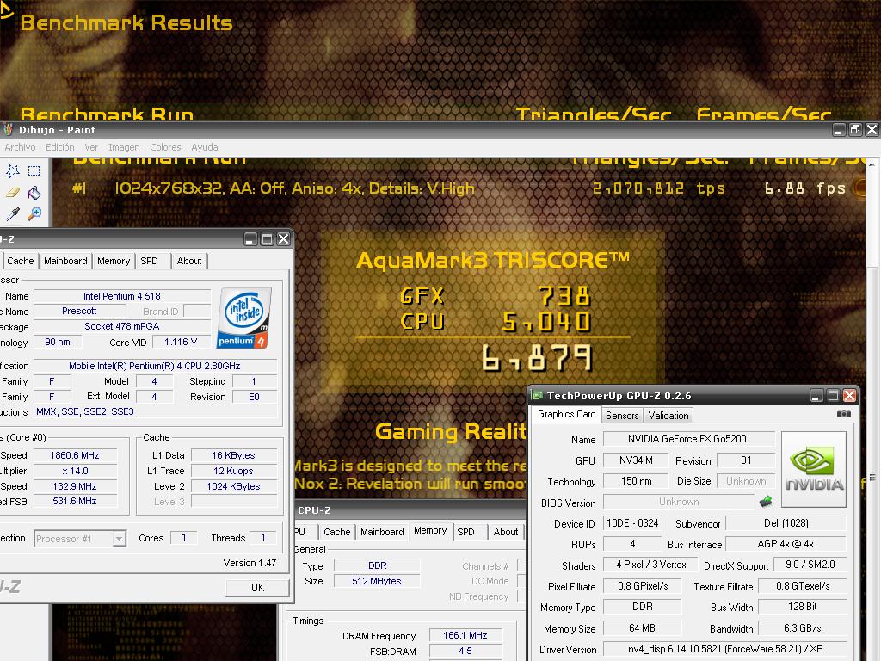Click the Subvendor Dell (1028) field
This screenshot has width=881, height=661.
(786, 522)
